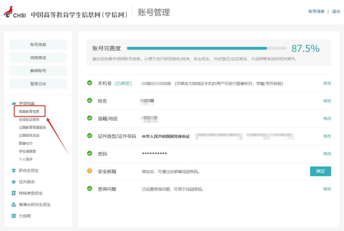The height and width of the screenshot is (231, 344).
Task: Open 研究生招生 section
Action: (x=29, y=171)
